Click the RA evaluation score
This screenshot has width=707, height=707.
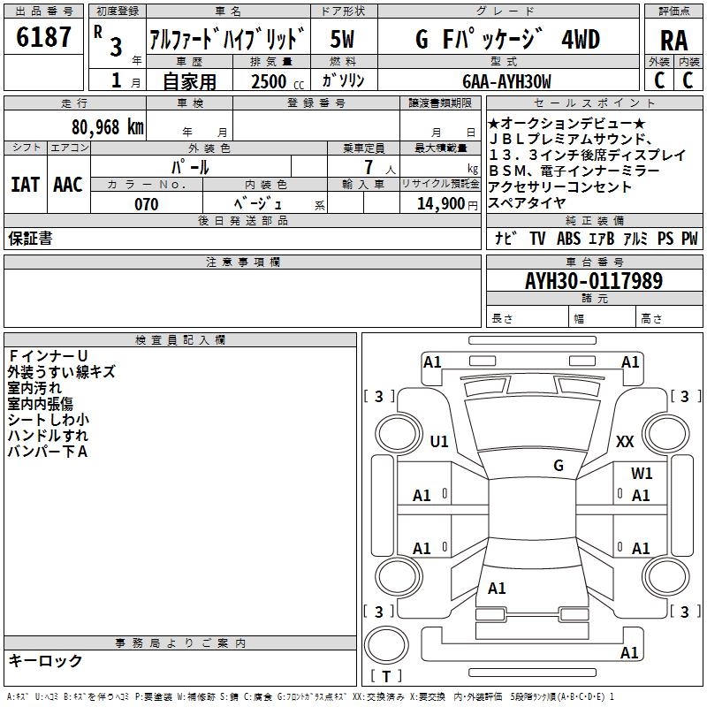click(x=673, y=39)
